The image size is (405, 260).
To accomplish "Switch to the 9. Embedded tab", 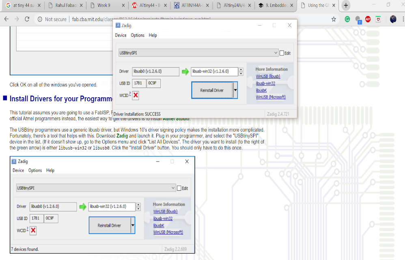I will [x=275, y=5].
